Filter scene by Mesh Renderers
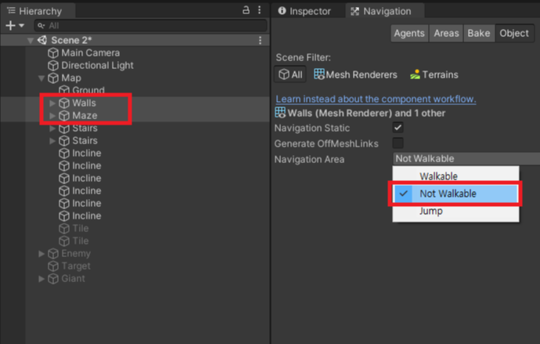This screenshot has height=344, width=540. click(x=355, y=74)
